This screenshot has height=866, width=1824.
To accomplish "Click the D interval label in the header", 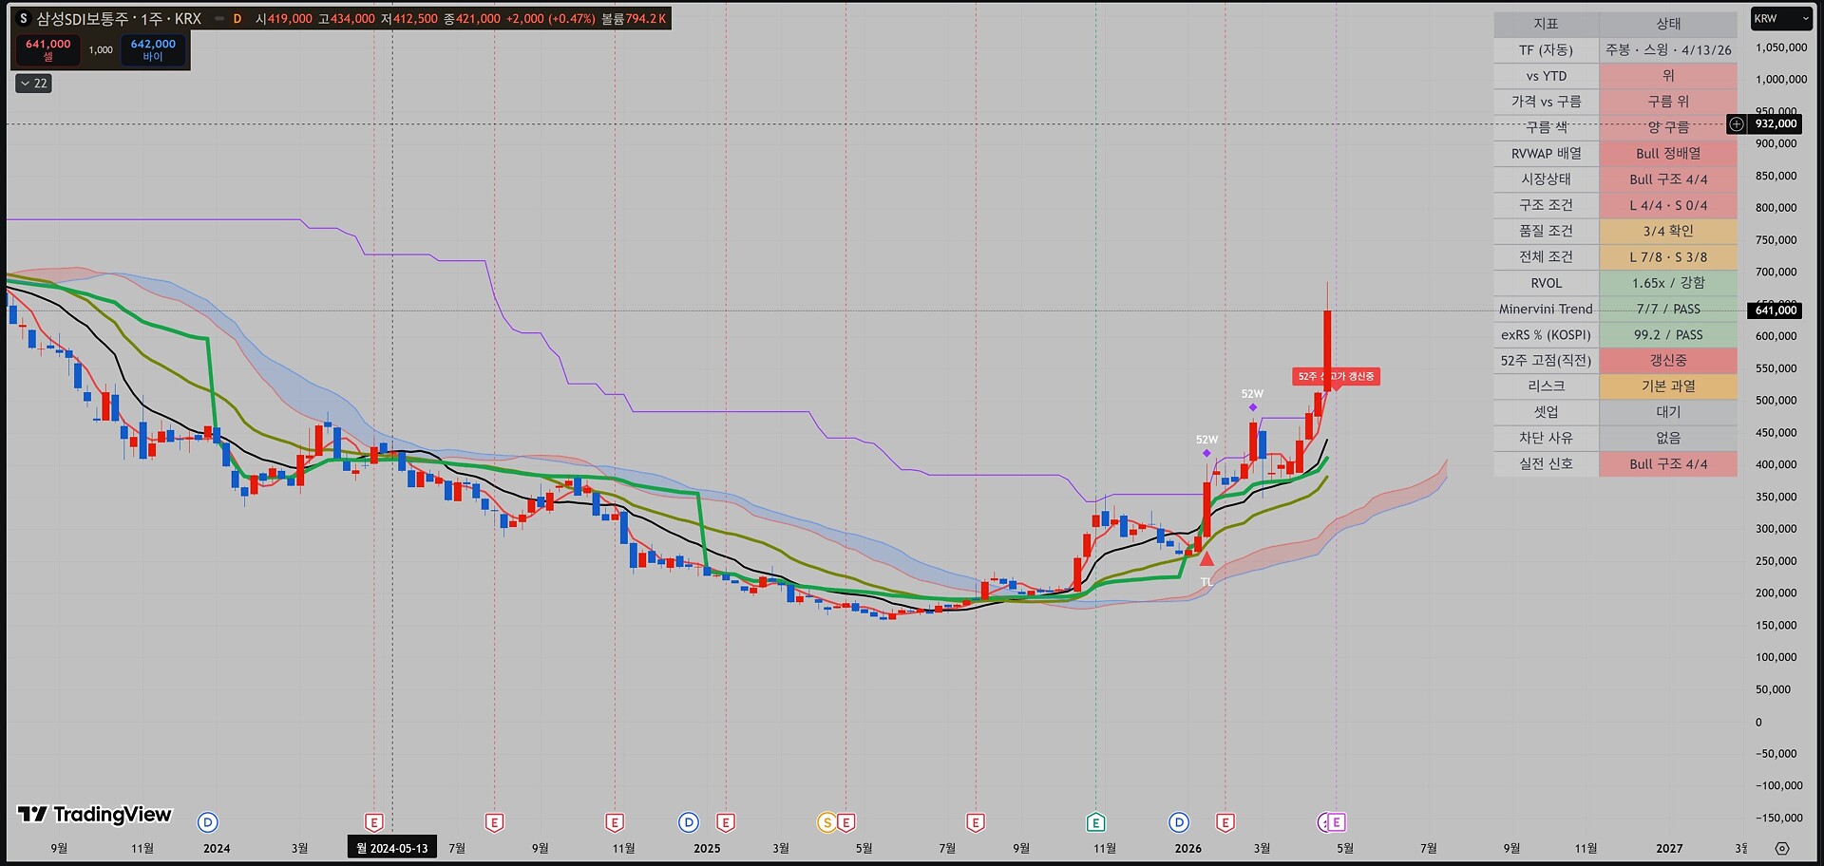I will pyautogui.click(x=237, y=18).
